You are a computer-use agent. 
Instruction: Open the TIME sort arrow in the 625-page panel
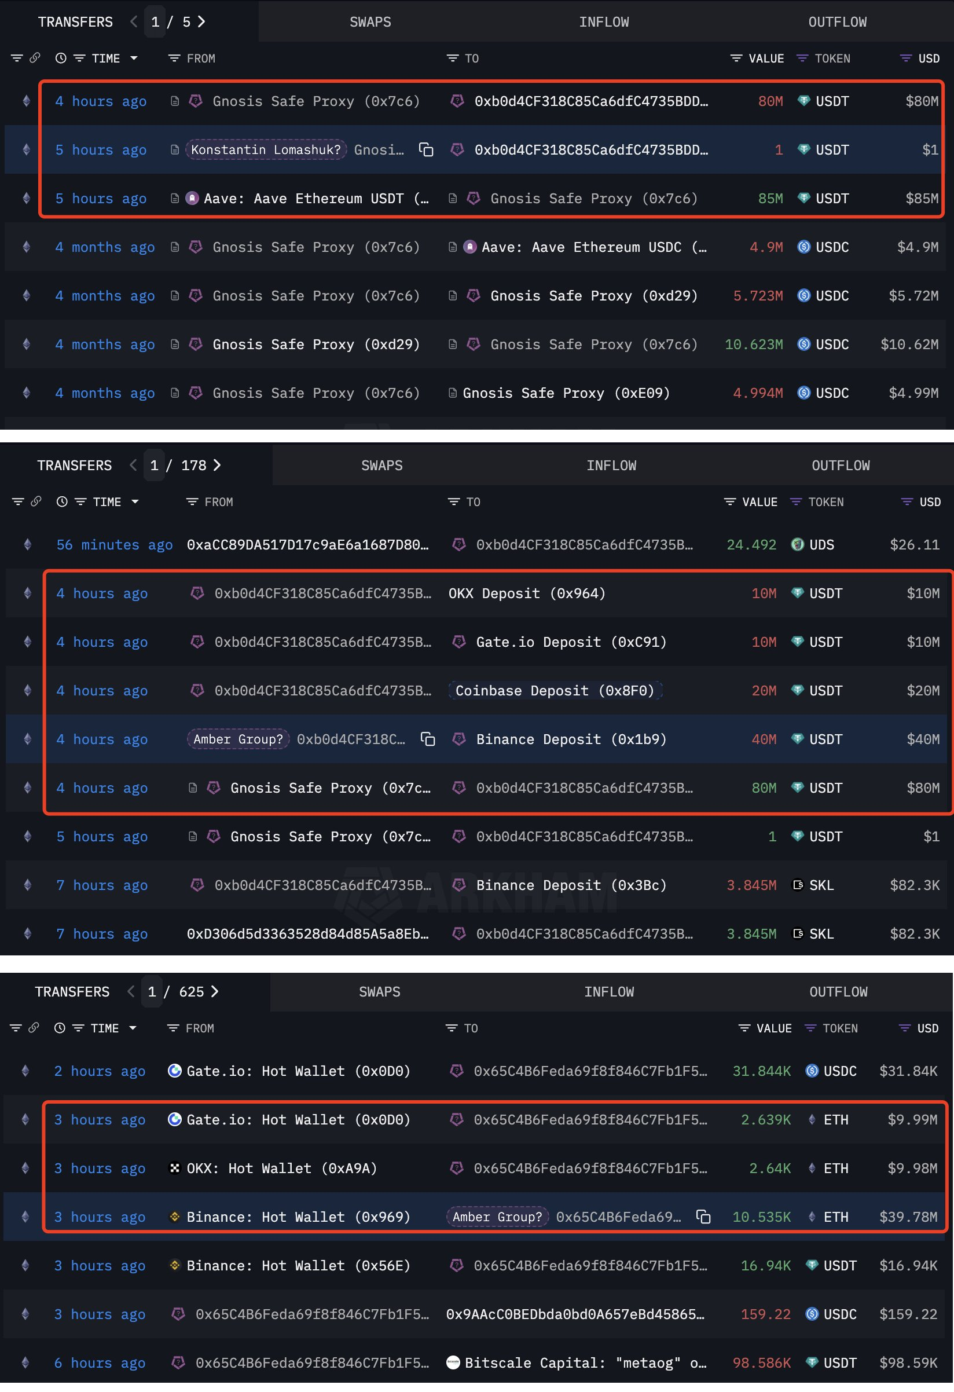(133, 1028)
